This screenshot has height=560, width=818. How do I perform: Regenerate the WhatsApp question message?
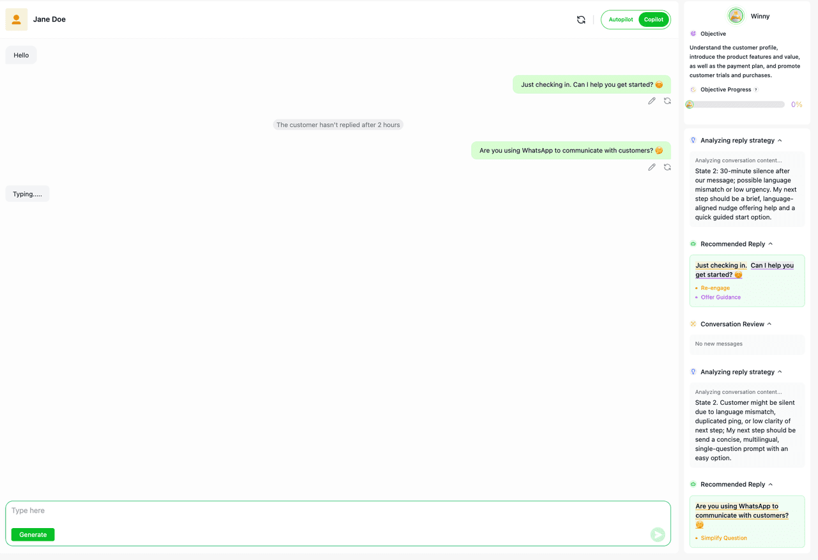(x=667, y=167)
